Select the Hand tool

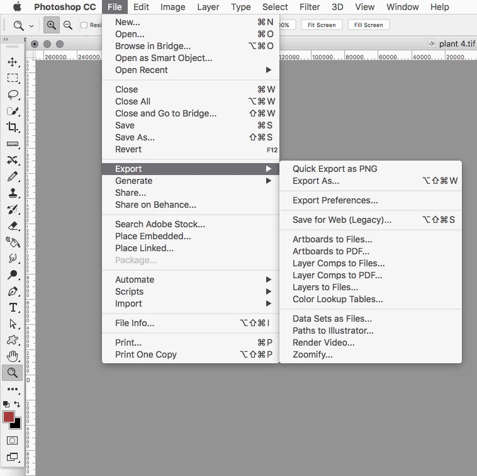(13, 356)
